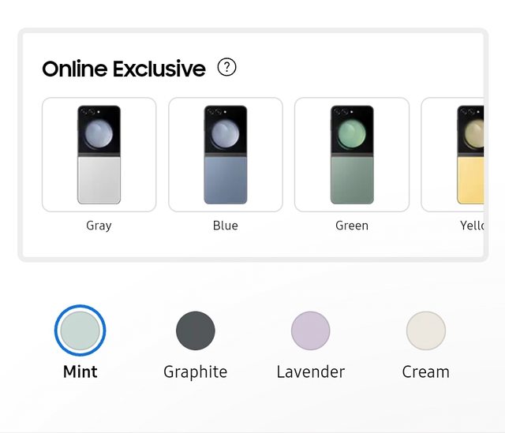This screenshot has height=433, width=505.
Task: Click the Online Exclusive heading
Action: pyautogui.click(x=124, y=69)
